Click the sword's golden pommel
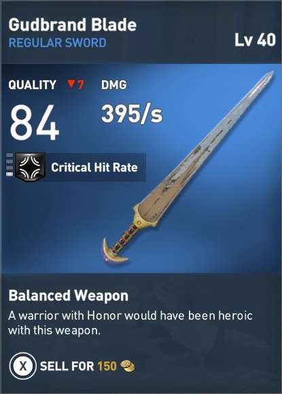This screenshot has width=282, height=394. [115, 251]
